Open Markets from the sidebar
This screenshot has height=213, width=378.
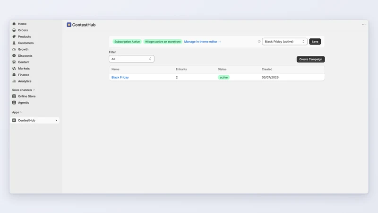click(24, 68)
